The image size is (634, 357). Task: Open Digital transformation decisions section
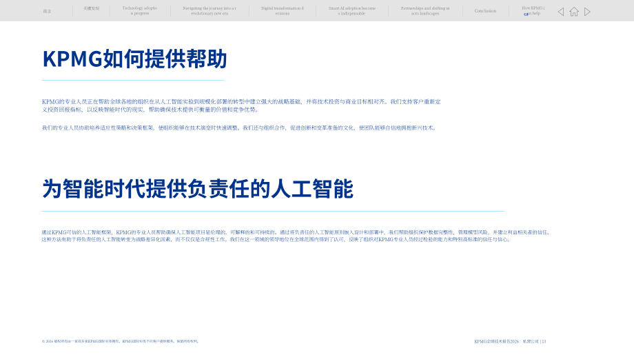click(283, 10)
